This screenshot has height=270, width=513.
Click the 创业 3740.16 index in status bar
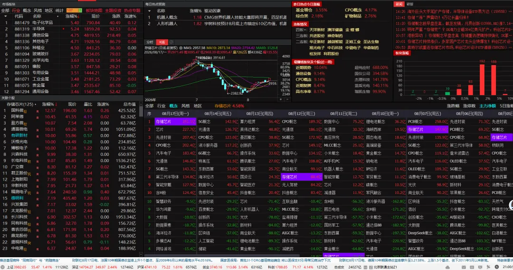212,267
